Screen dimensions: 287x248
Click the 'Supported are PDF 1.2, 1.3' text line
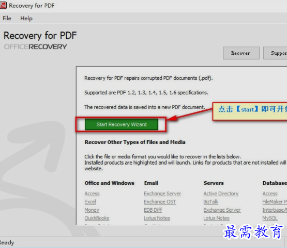[x=146, y=93]
